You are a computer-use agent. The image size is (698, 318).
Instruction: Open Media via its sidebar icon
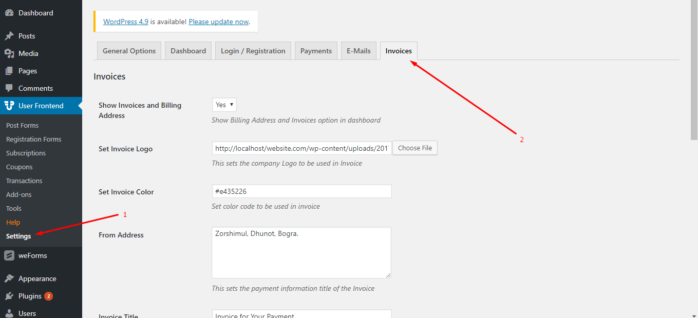9,53
